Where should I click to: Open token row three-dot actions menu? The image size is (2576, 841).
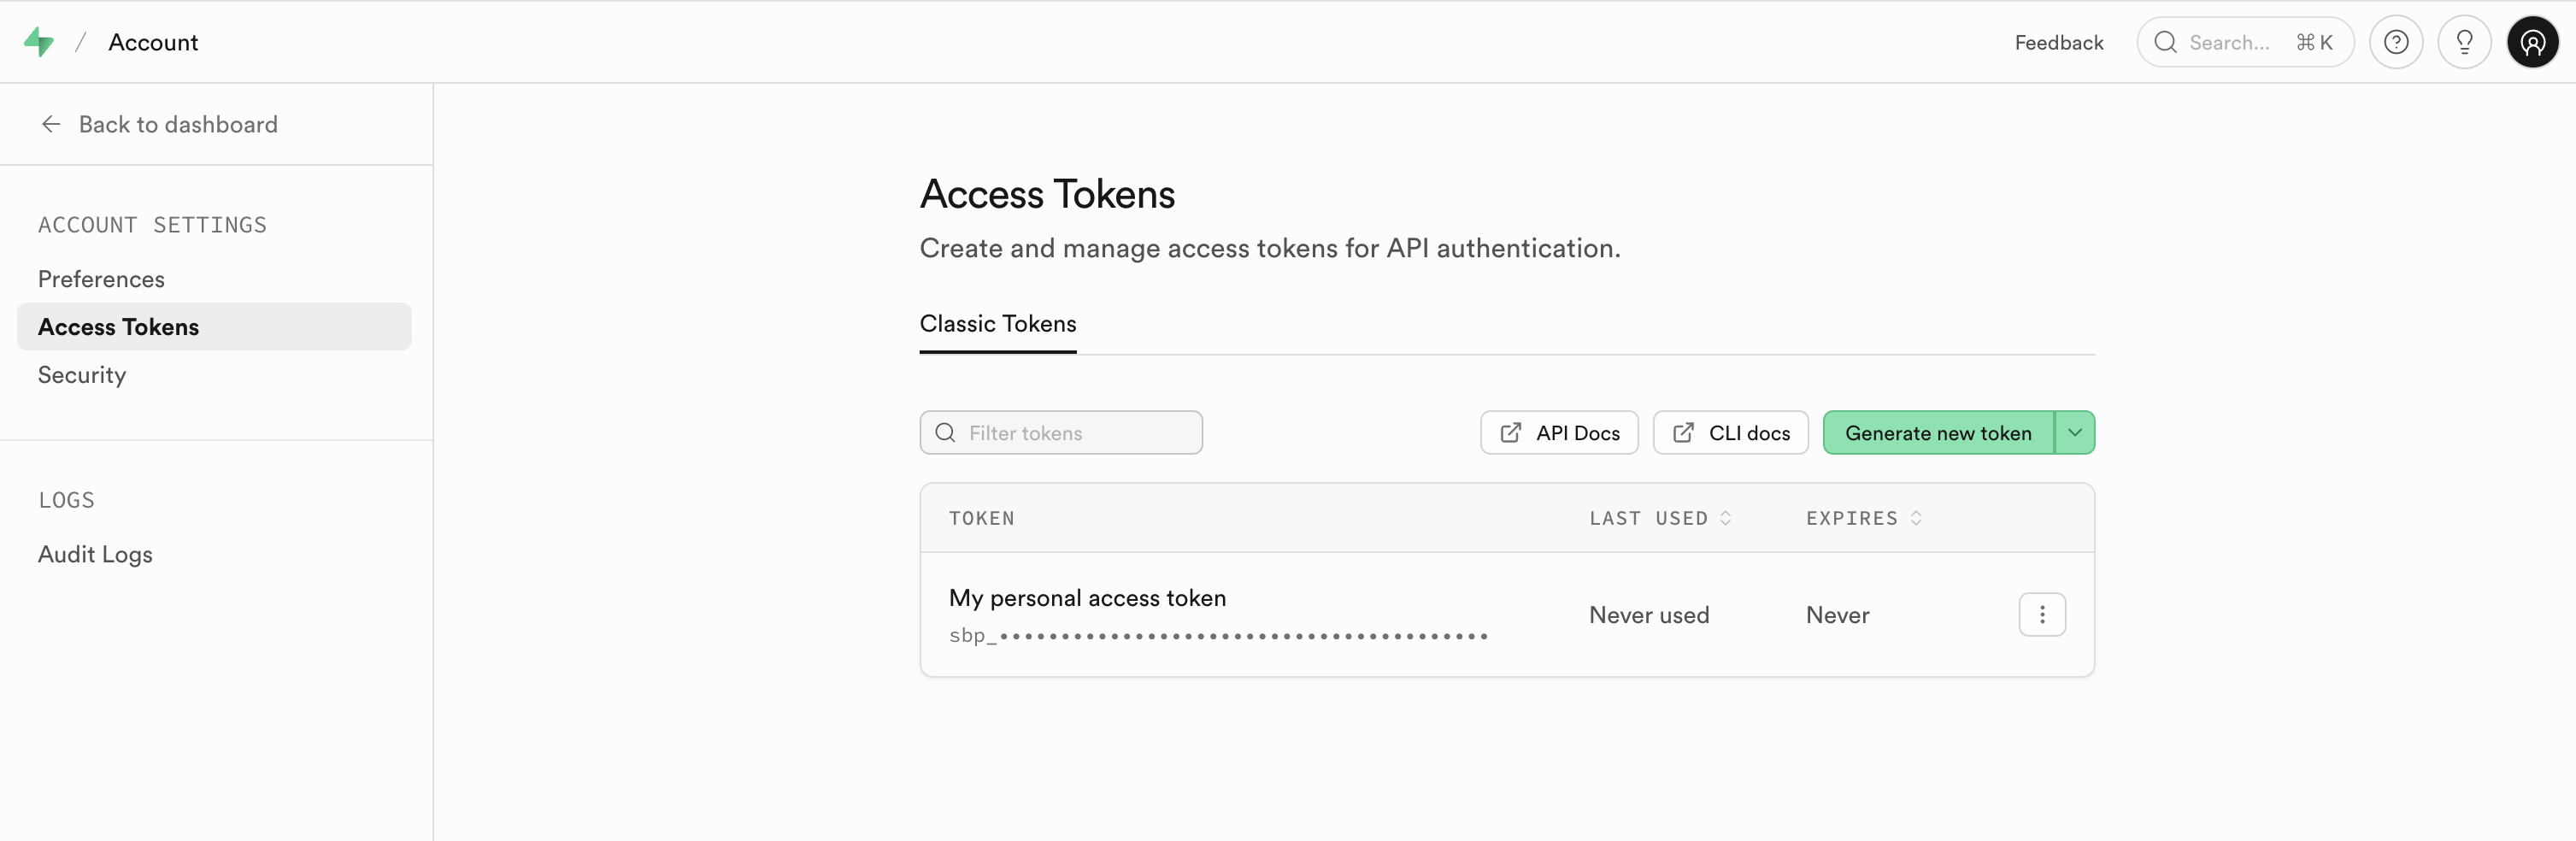click(x=2041, y=615)
